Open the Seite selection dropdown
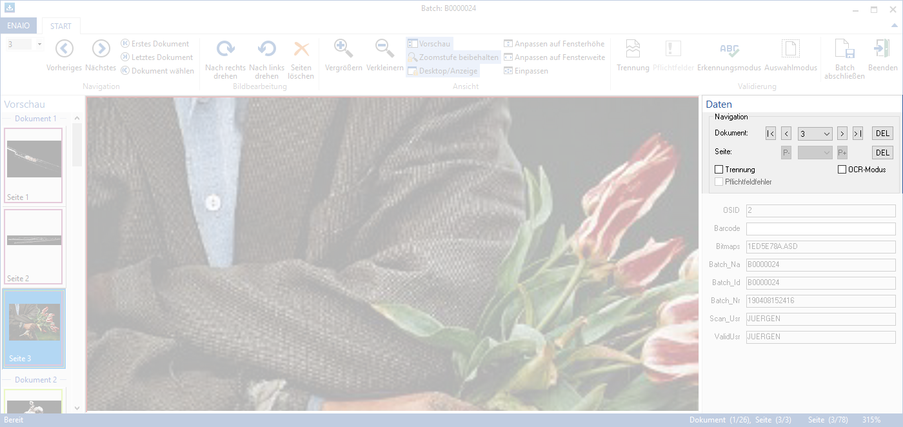 coord(815,152)
